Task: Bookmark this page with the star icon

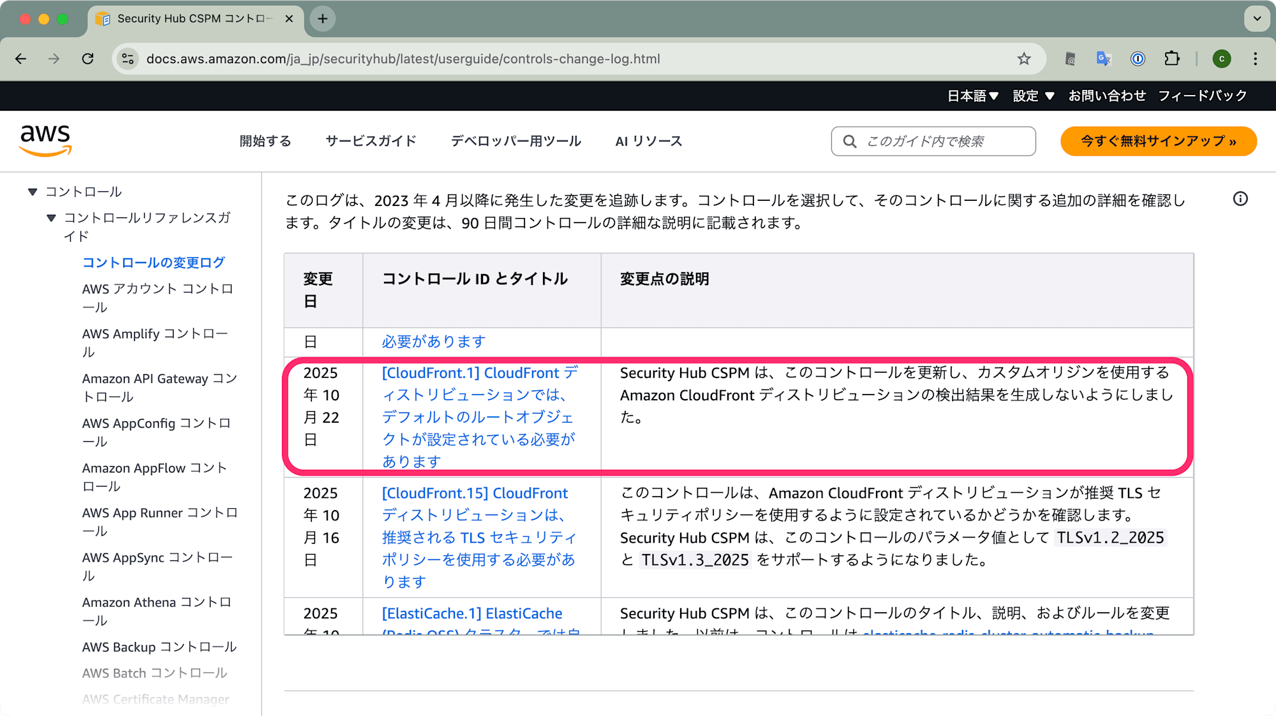Action: click(x=1024, y=59)
